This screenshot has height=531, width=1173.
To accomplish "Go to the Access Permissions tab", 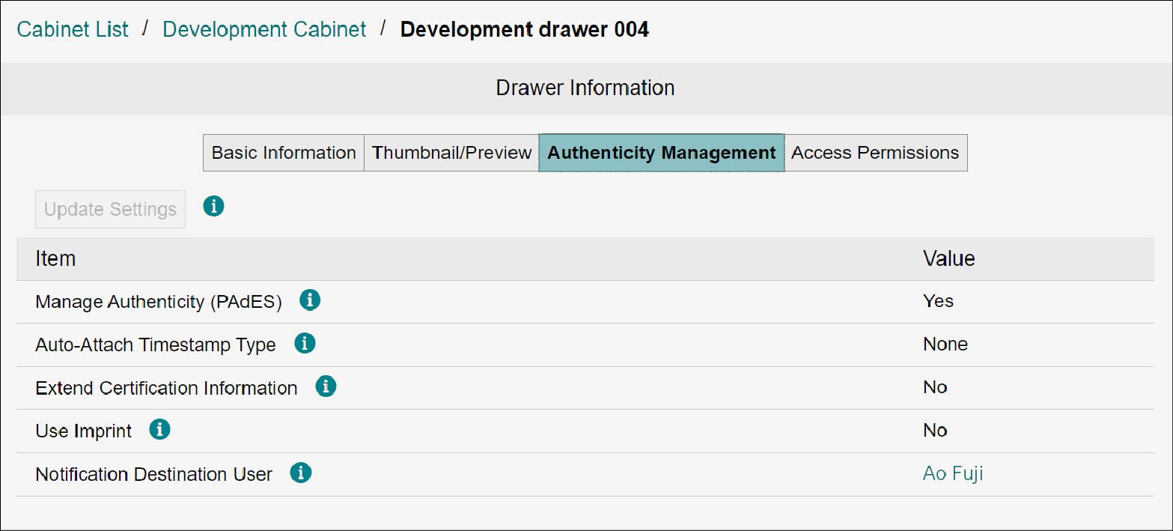I will click(875, 153).
